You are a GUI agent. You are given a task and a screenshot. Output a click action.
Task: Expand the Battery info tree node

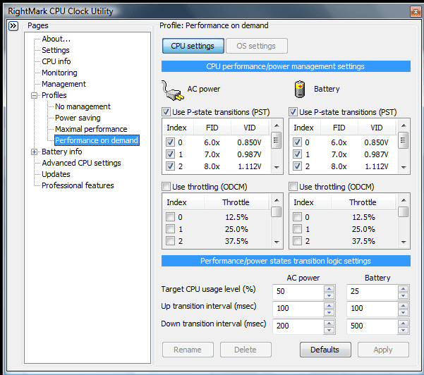pyautogui.click(x=34, y=152)
